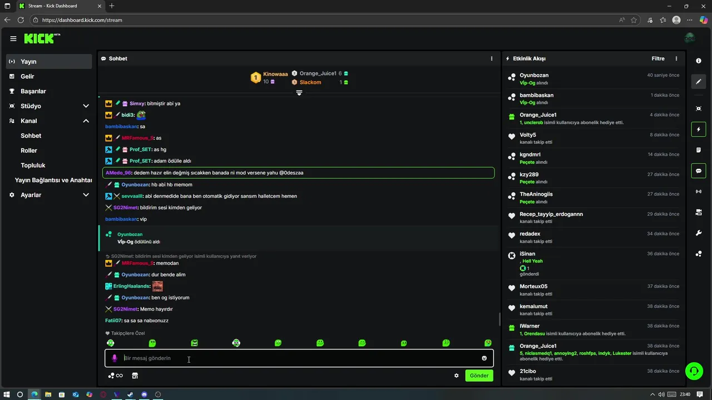The width and height of the screenshot is (712, 400).
Task: Open Topluluk in sidebar
Action: [33, 165]
